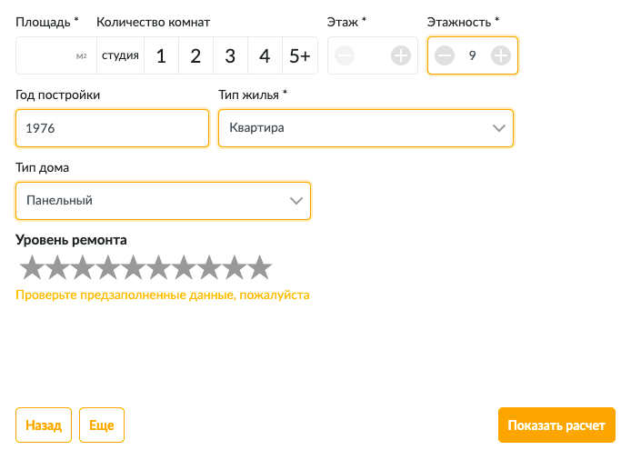Click the chevron next to Панельный
The width and height of the screenshot is (631, 460).
point(295,201)
